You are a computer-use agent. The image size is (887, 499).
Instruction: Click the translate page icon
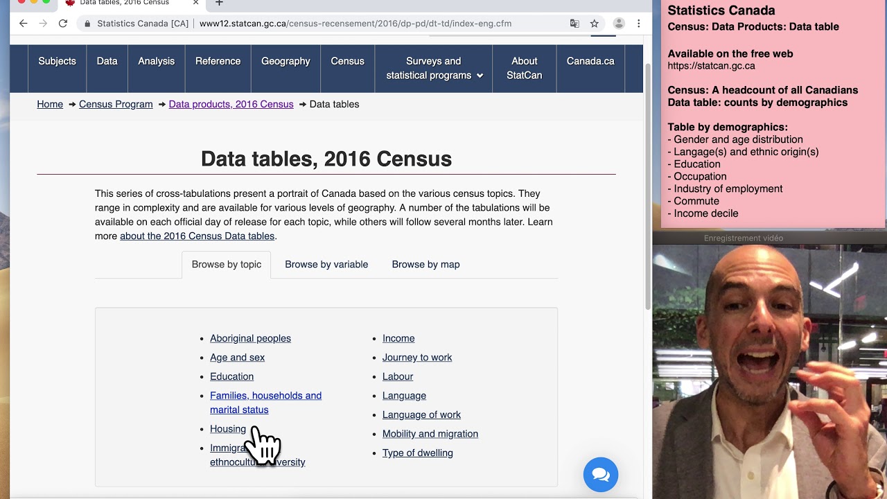[574, 24]
